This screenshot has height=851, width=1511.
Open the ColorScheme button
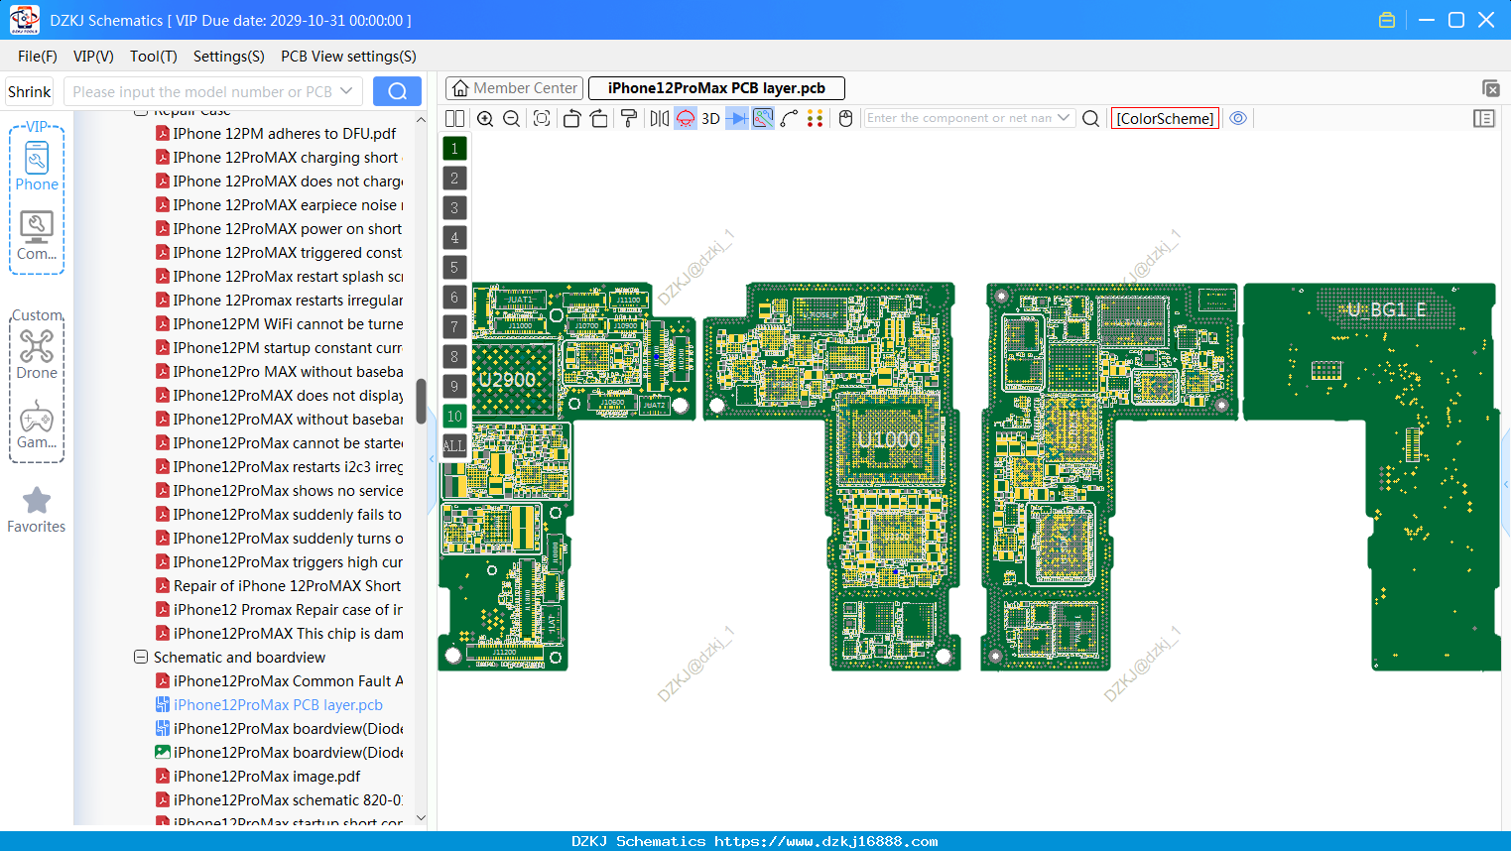pyautogui.click(x=1165, y=118)
